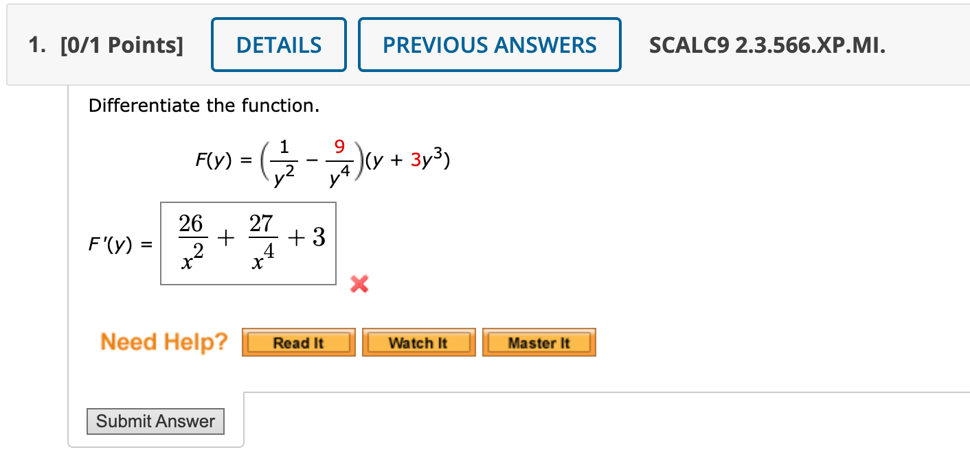View PREVIOUS ANSWERS for this problem

click(x=489, y=44)
